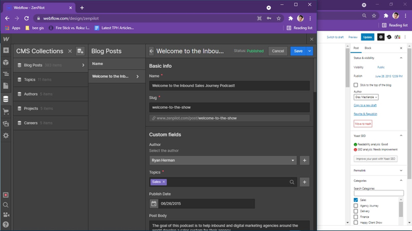Open project Settings gear in Webflow sidebar
Image resolution: width=412 pixels, height=231 pixels.
point(6,136)
